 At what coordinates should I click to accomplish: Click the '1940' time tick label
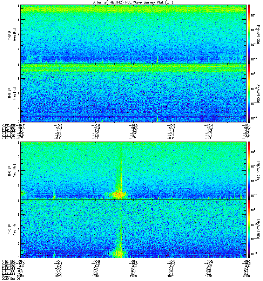pyautogui.click(x=208, y=276)
